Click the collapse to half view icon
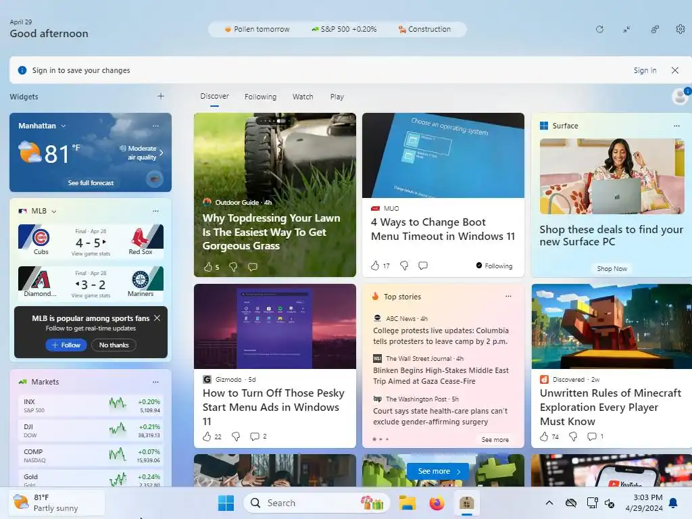Screen dimensions: 692x519 (x=626, y=29)
